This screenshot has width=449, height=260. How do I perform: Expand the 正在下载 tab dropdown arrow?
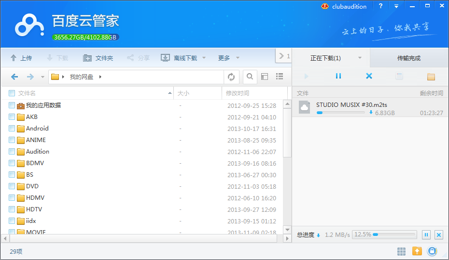pyautogui.click(x=360, y=58)
